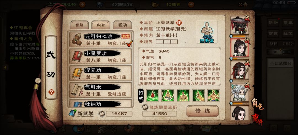This screenshot has height=135, width=298.
Task: Click the 修炼 button
Action: tap(202, 111)
